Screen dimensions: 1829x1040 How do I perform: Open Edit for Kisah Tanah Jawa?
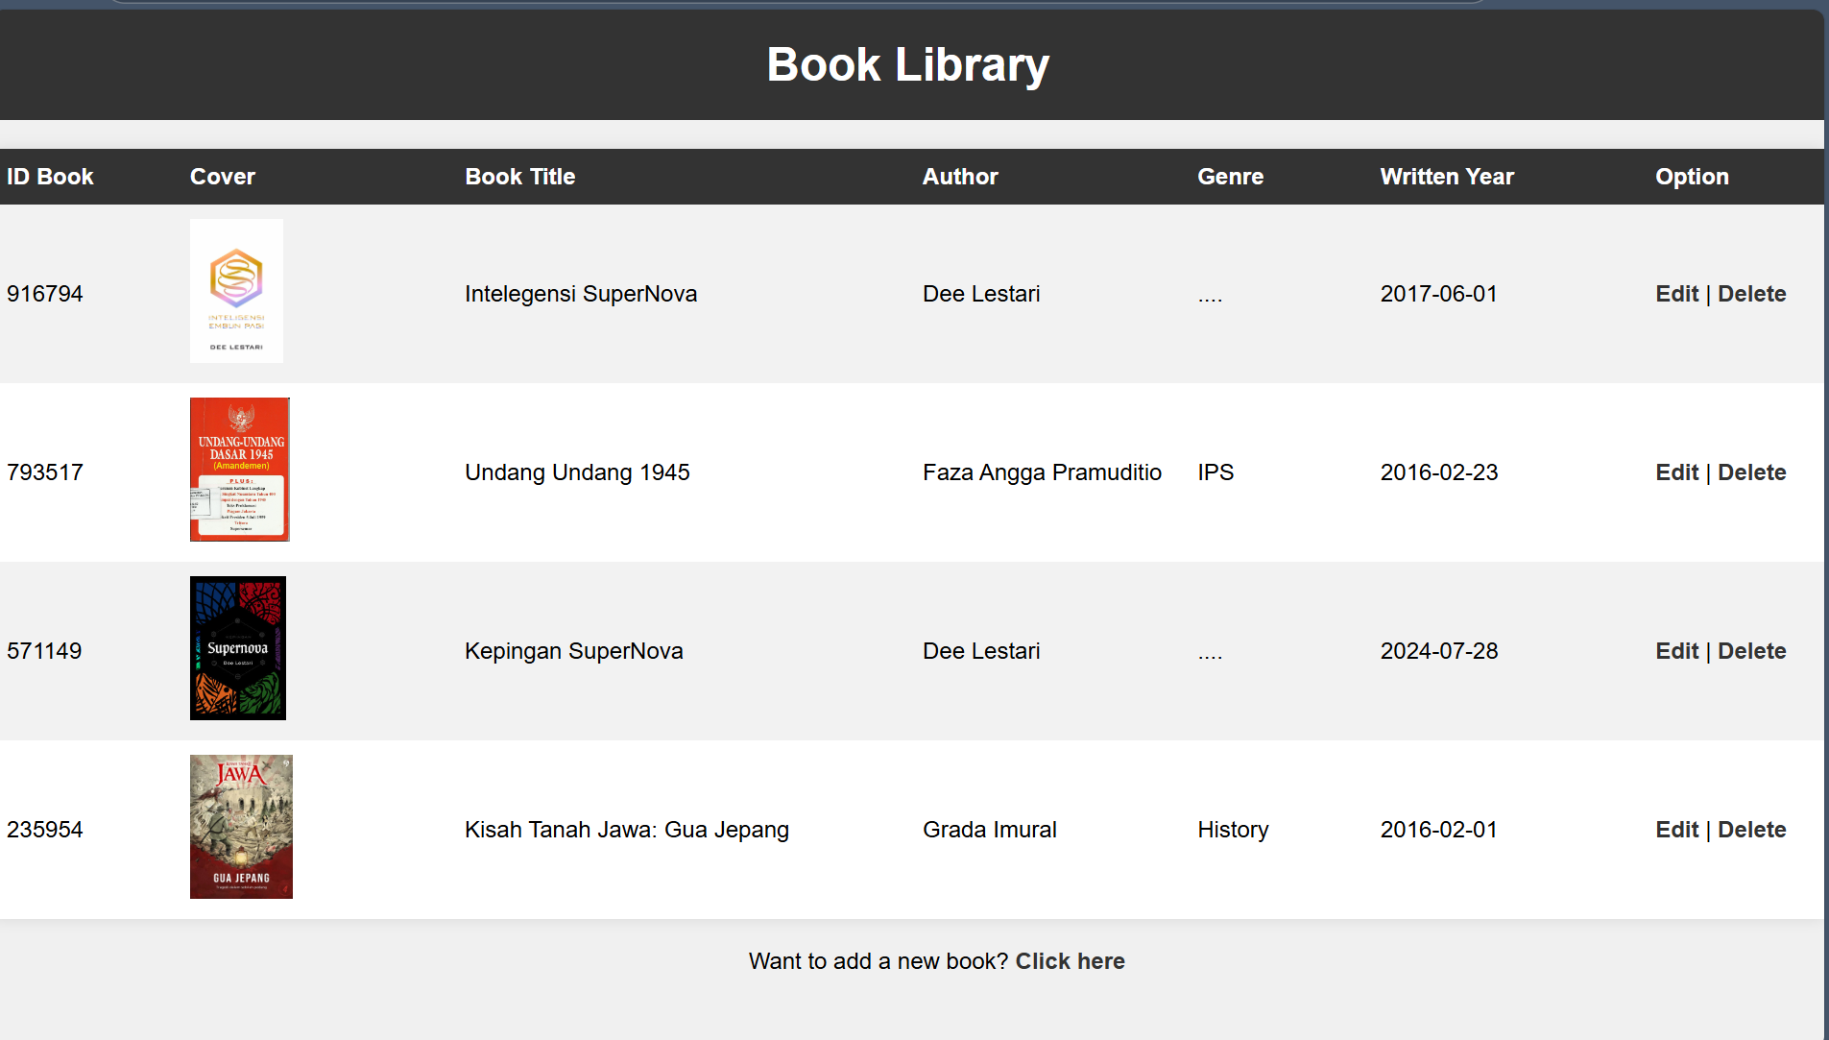coord(1675,829)
